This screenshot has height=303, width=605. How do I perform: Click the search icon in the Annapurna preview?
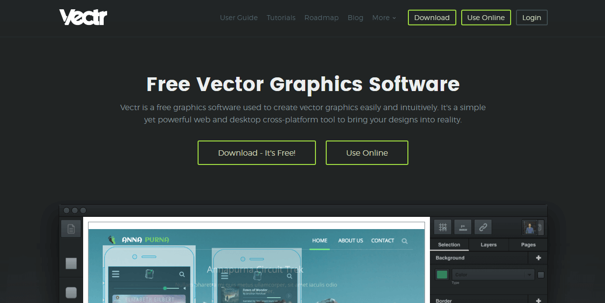click(x=404, y=241)
